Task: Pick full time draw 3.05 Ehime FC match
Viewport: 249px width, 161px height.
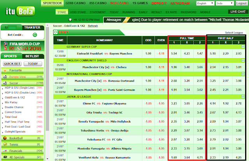Action: point(187,103)
